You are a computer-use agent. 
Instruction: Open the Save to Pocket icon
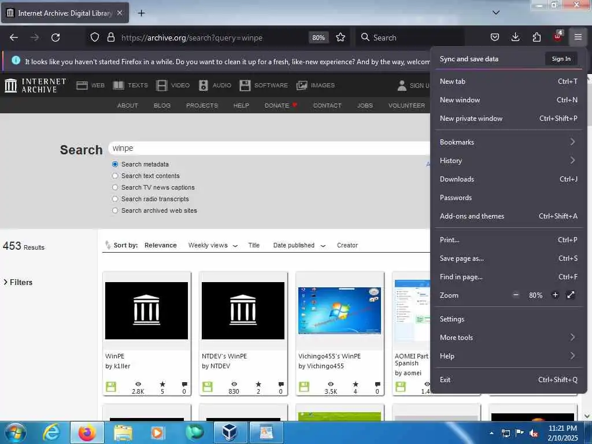coord(495,37)
